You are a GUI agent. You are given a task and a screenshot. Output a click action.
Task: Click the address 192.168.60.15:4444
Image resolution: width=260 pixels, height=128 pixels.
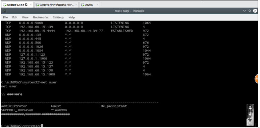click(x=37, y=31)
